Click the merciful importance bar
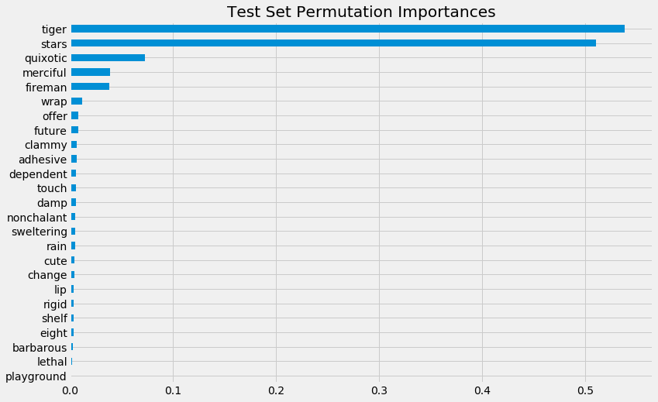This screenshot has width=658, height=402. click(x=91, y=72)
